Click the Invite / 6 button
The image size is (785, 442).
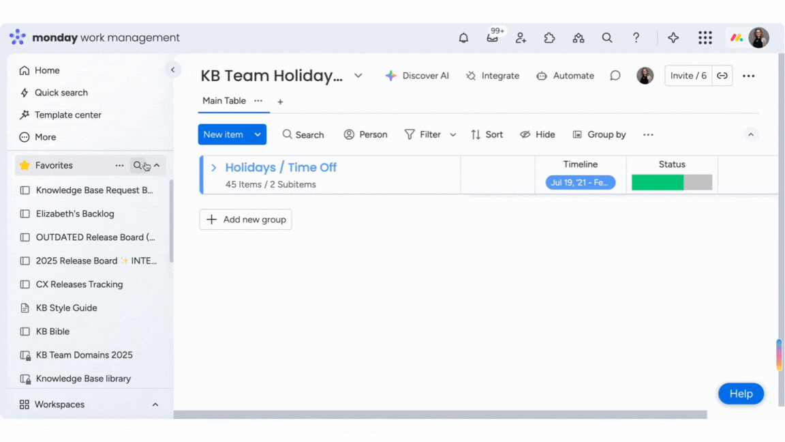(688, 76)
